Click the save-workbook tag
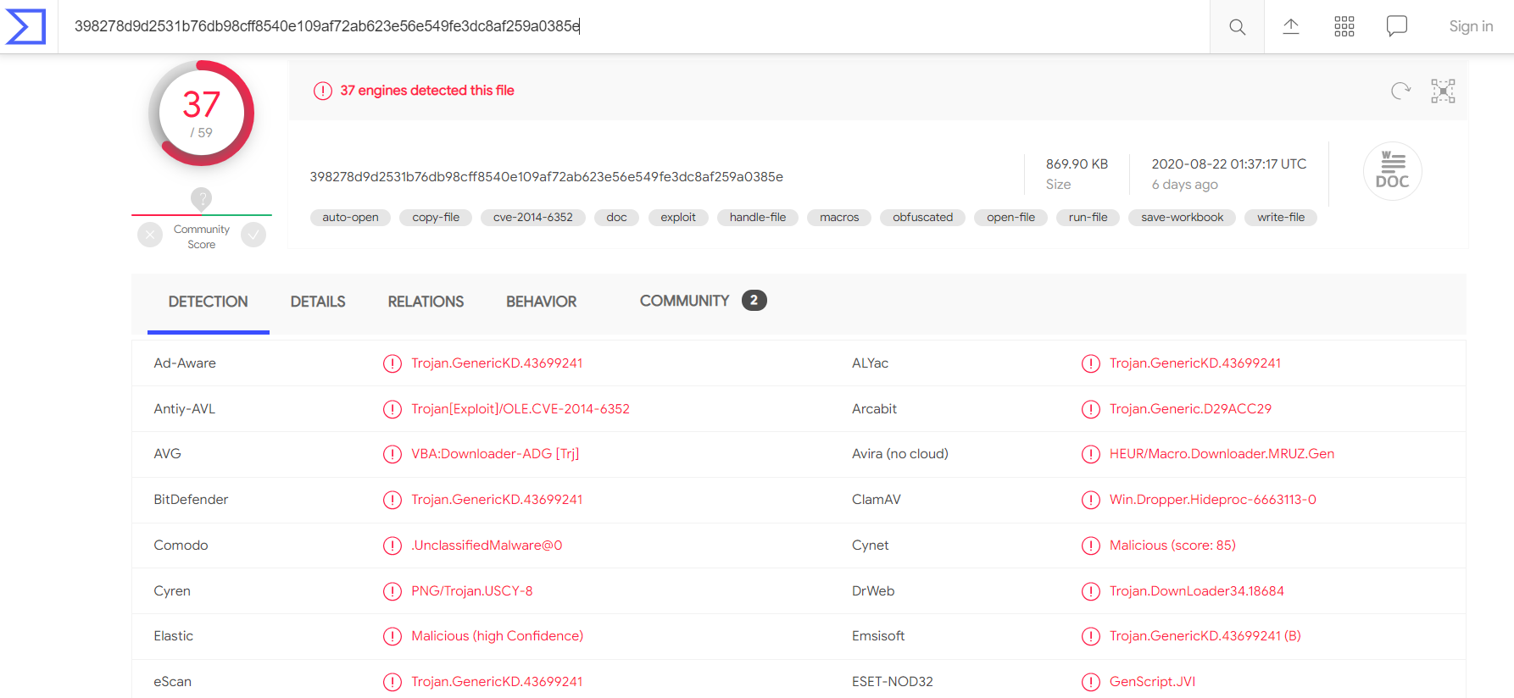 pos(1182,218)
